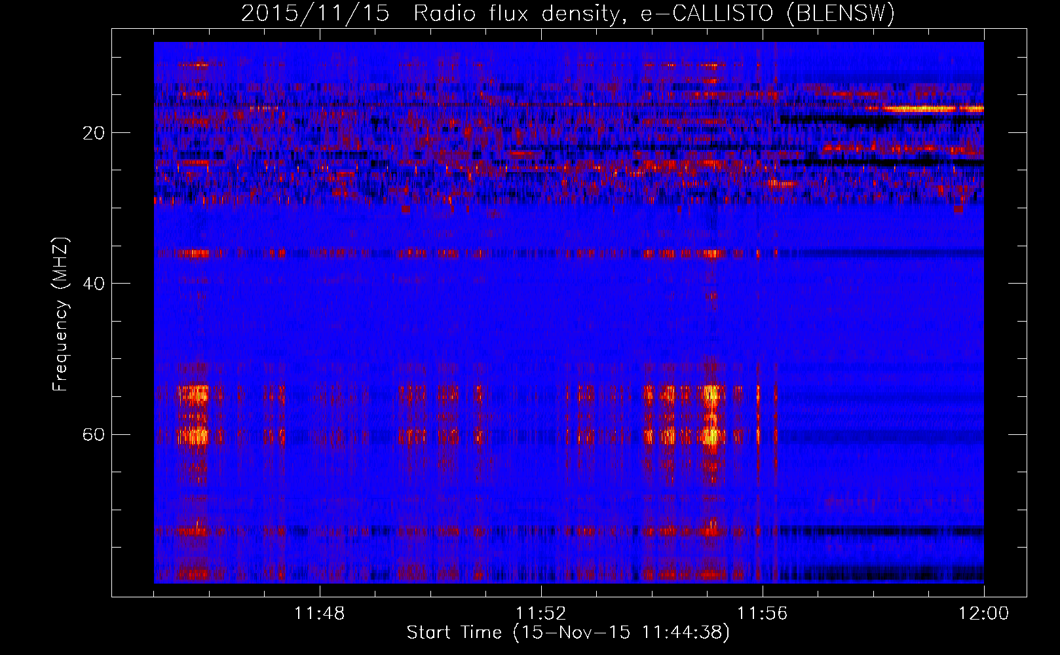
Task: Click the plot title '2015/11/15 Radio flux density'
Action: pyautogui.click(x=429, y=13)
